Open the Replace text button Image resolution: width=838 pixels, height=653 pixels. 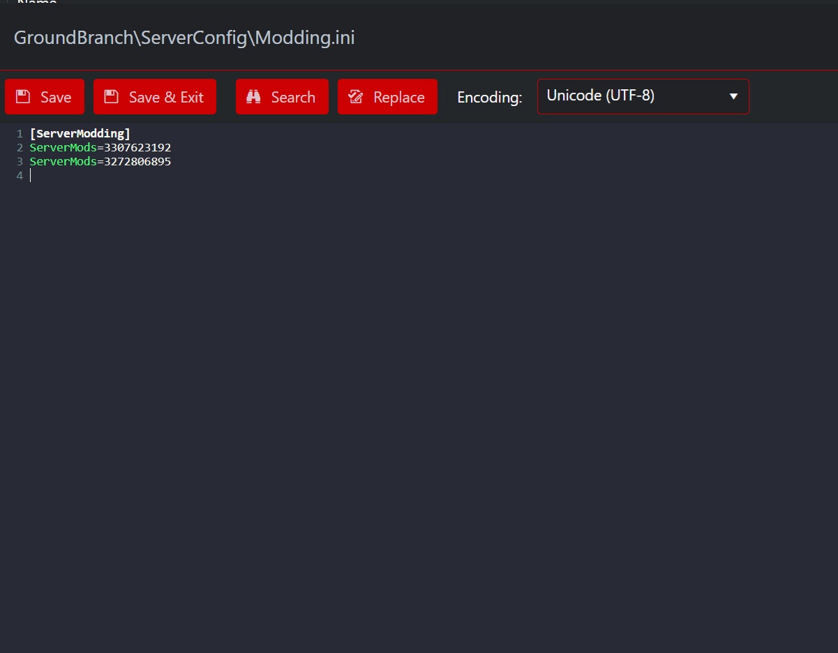pos(398,97)
